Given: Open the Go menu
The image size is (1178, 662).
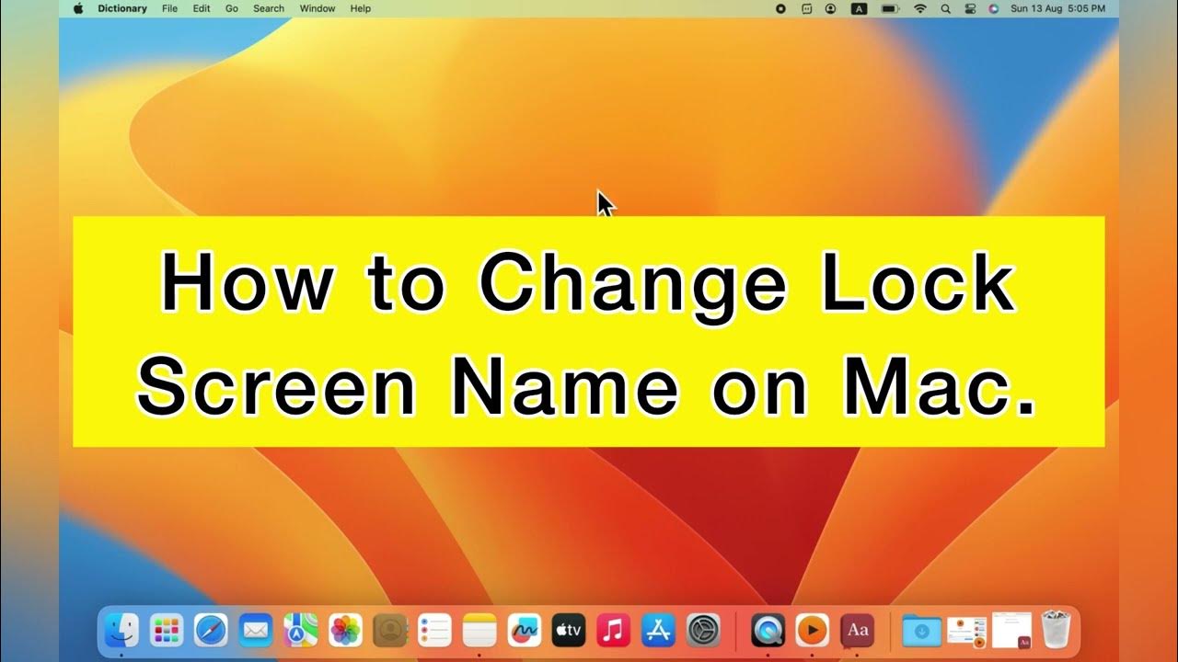Looking at the screenshot, I should tap(232, 8).
